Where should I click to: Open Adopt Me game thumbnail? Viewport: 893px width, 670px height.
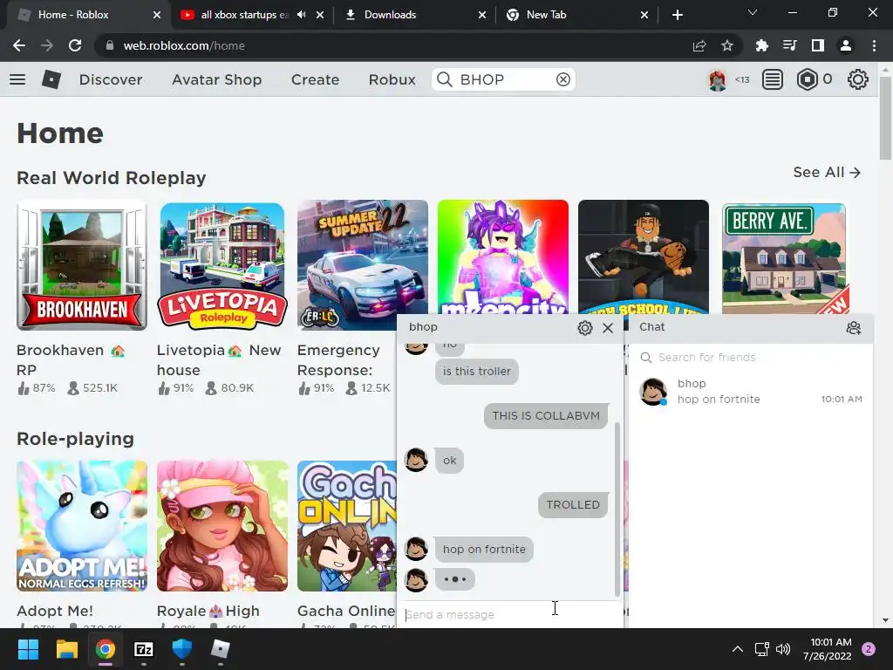[82, 526]
